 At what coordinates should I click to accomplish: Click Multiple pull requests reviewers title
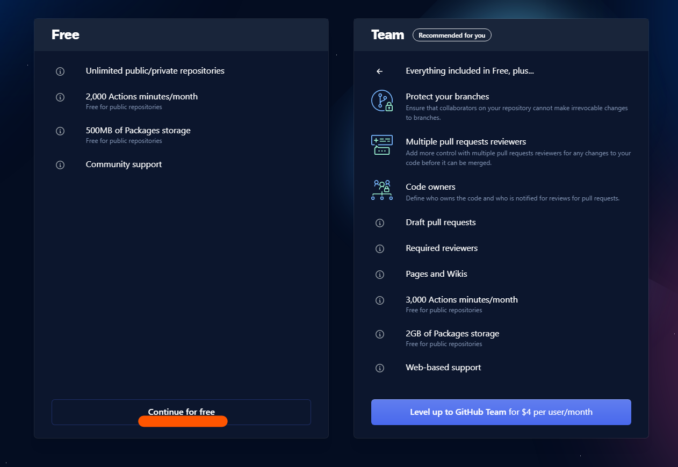pos(466,142)
